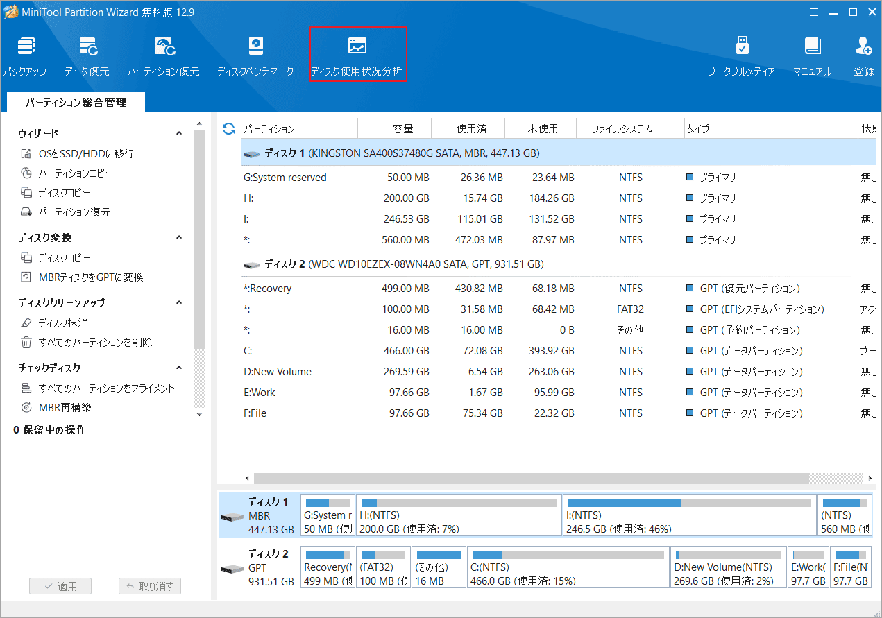The image size is (882, 618).
Task: Select the パーティション総合管理 tab
Action: click(x=76, y=102)
